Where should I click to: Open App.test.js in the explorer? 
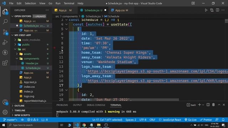(x=30, y=82)
